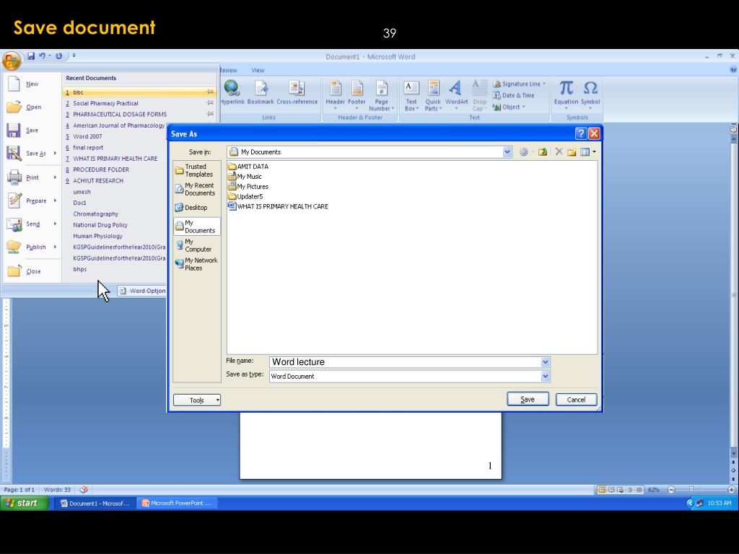Viewport: 739px width, 554px height.
Task: Insert Date & Time from the ribbon
Action: coord(514,95)
